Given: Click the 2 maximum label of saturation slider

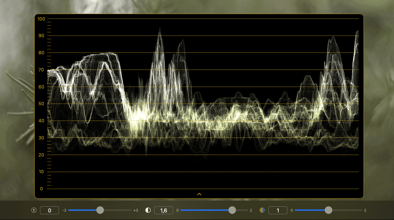Looking at the screenshot, I should point(365,210).
